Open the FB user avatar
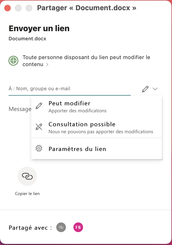The image size is (172, 245). (78, 228)
